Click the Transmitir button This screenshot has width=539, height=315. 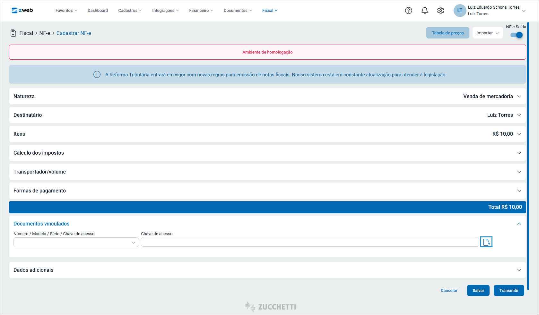[x=509, y=291]
